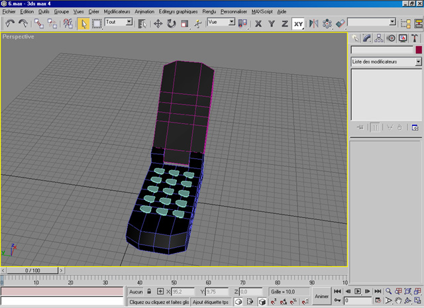Select the Move tool
The image size is (424, 308).
click(158, 23)
